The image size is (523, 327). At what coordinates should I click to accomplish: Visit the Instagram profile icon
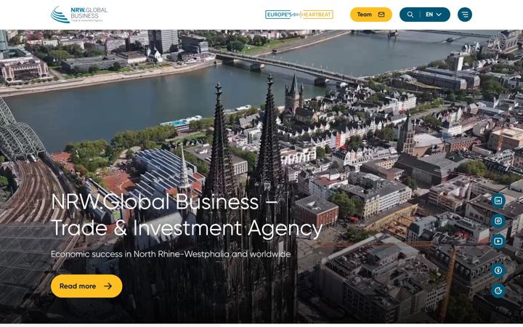(x=498, y=221)
